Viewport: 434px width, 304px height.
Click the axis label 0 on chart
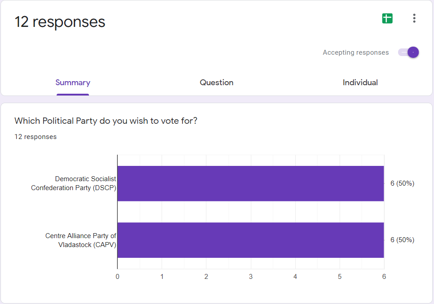click(x=117, y=277)
